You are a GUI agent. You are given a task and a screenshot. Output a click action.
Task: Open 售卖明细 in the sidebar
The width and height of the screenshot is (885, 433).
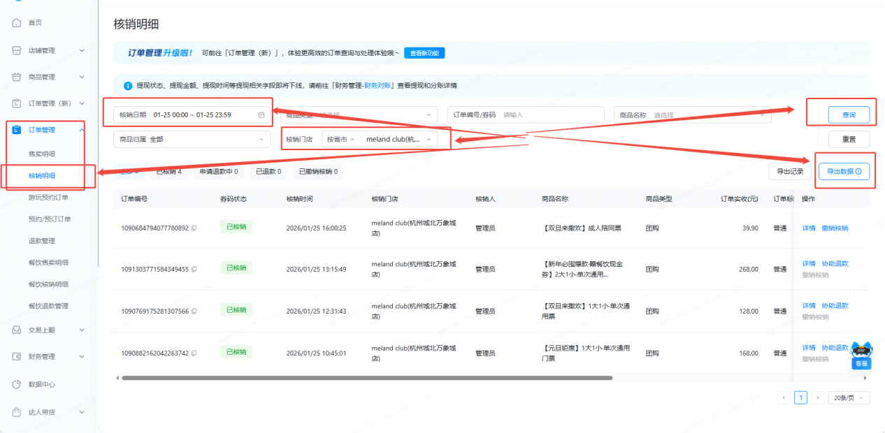[41, 154]
